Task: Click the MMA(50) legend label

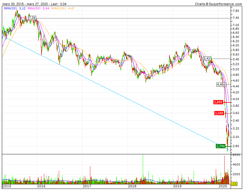Action: point(34,8)
